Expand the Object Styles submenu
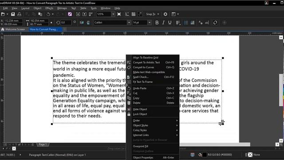Image resolution: width=284 pixels, height=160 pixels. click(x=153, y=125)
